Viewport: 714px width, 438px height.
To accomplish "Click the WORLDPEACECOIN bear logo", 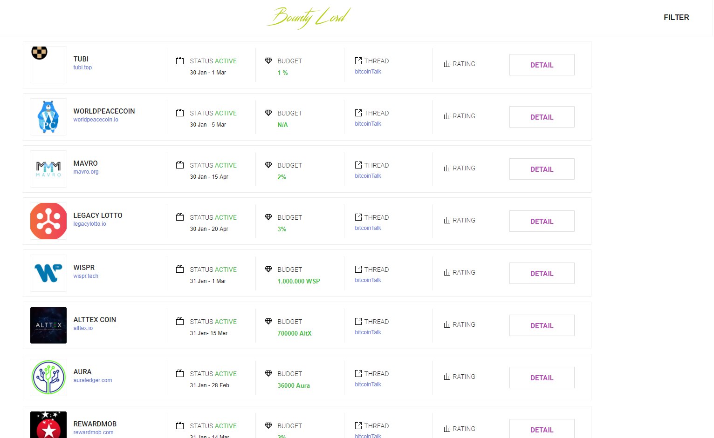I will click(48, 117).
